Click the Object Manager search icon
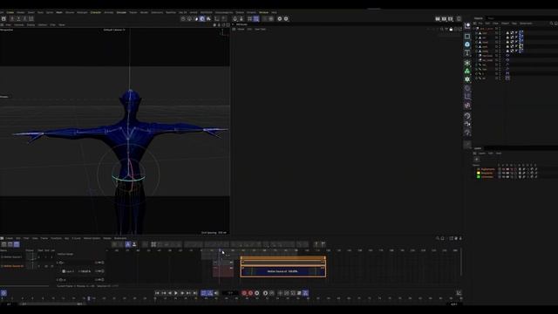The image size is (558, 314). [x=551, y=24]
